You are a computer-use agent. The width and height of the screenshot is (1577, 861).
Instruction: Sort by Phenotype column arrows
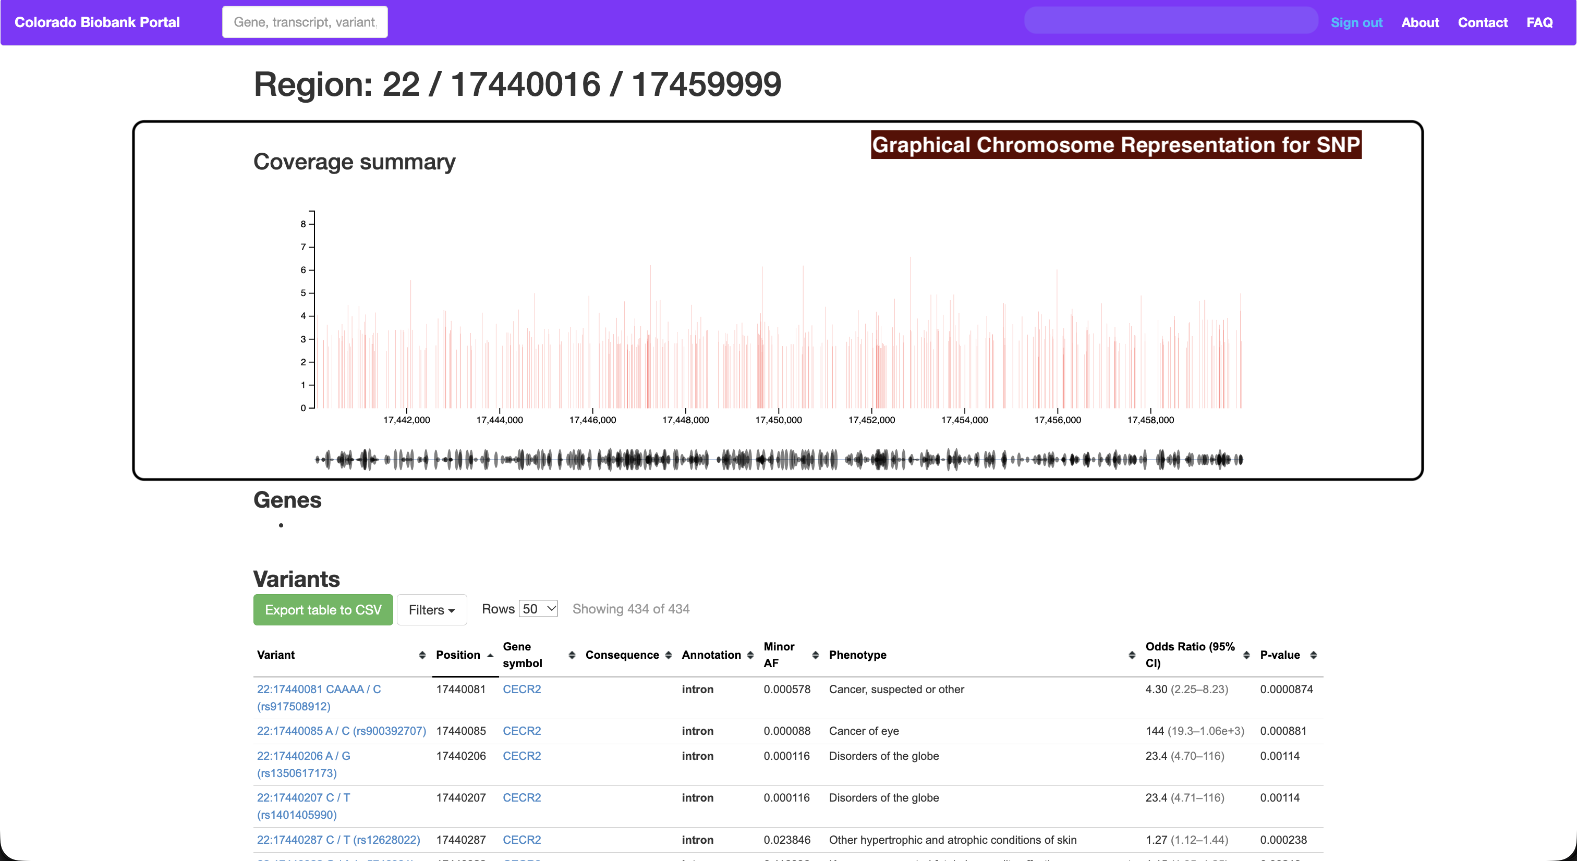(1132, 655)
